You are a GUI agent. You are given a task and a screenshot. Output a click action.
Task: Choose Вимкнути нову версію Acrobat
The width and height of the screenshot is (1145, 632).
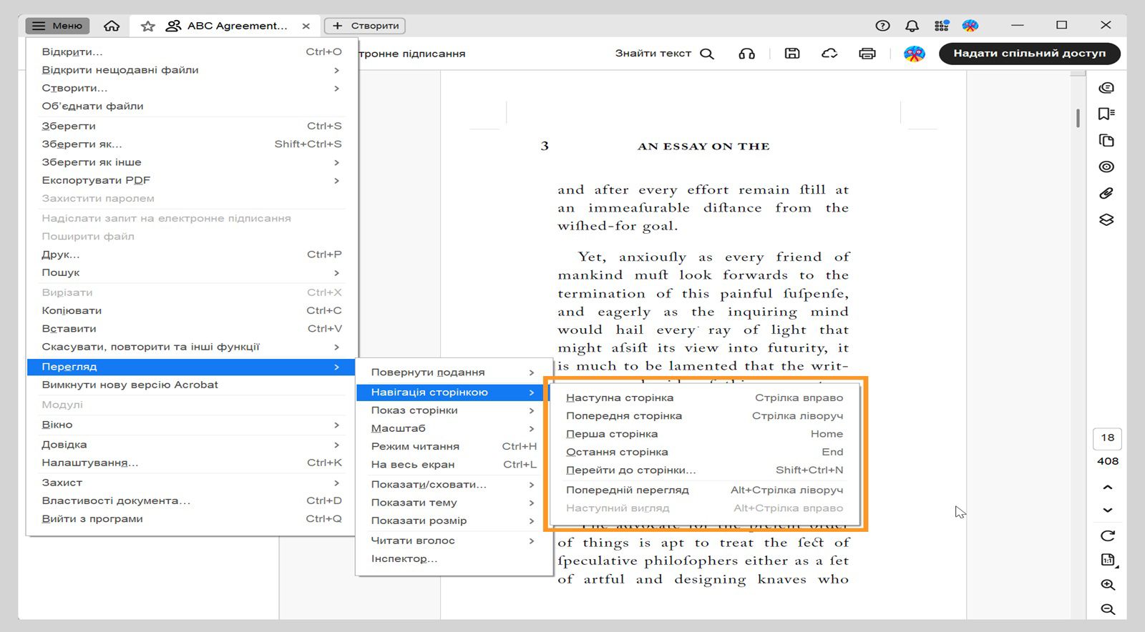pyautogui.click(x=191, y=385)
